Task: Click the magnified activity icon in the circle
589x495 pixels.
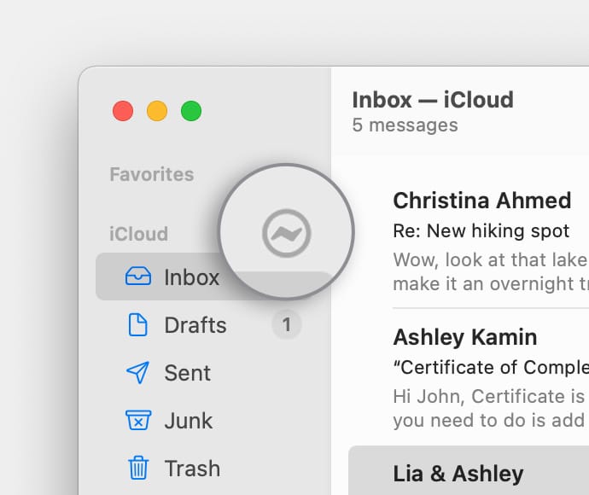Action: (x=286, y=232)
